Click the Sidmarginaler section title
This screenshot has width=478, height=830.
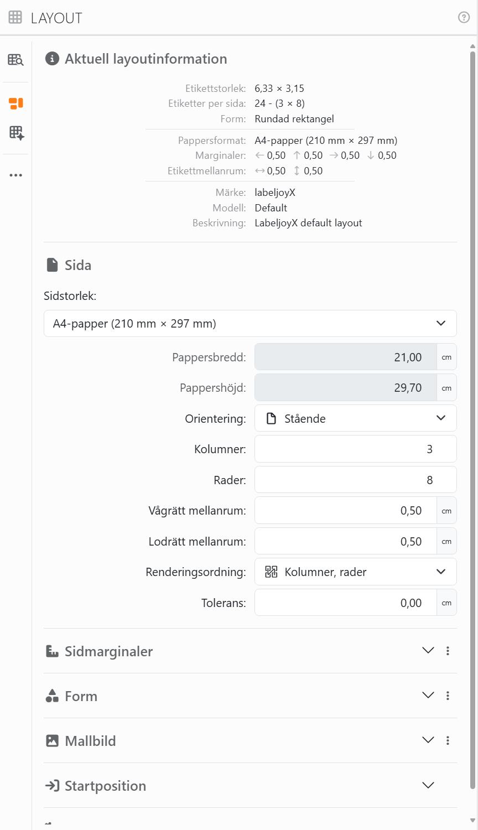[x=109, y=651]
